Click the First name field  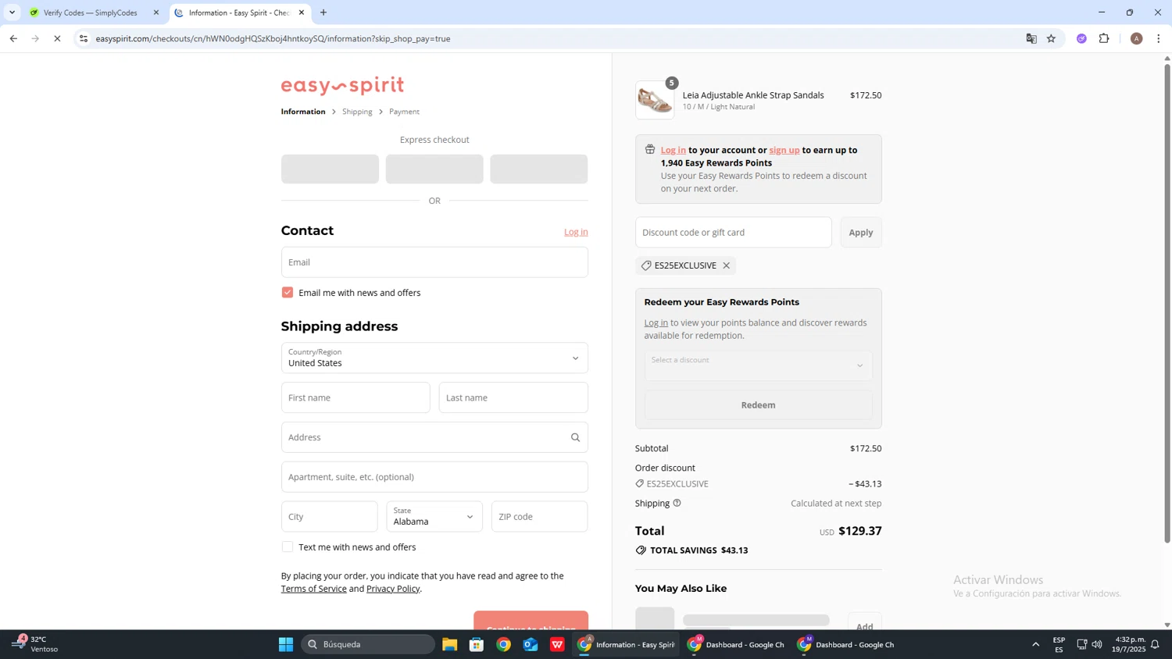click(x=356, y=397)
